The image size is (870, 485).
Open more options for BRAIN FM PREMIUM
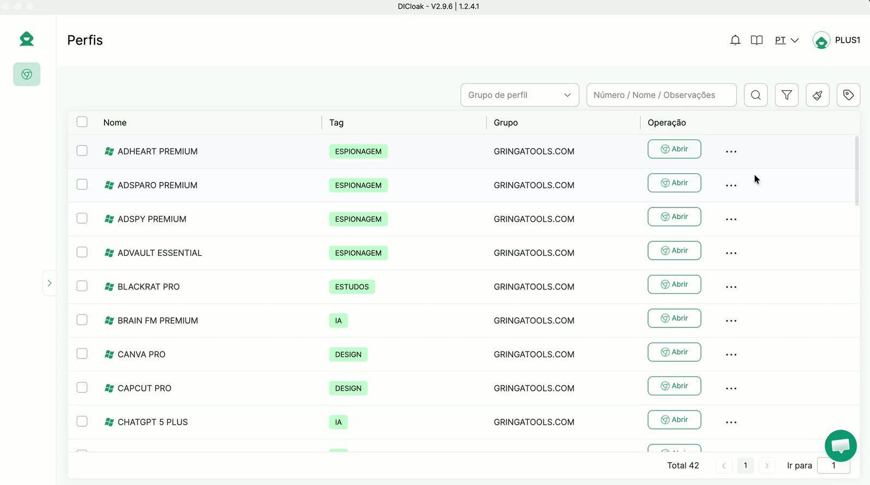click(x=731, y=321)
